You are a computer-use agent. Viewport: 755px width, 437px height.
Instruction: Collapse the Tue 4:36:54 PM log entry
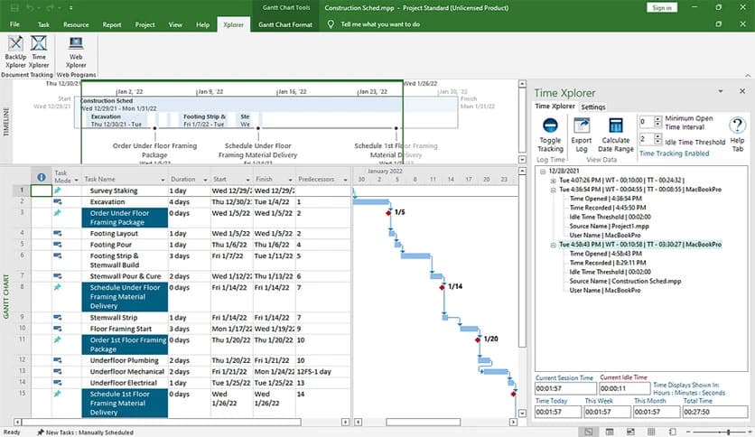(553, 190)
